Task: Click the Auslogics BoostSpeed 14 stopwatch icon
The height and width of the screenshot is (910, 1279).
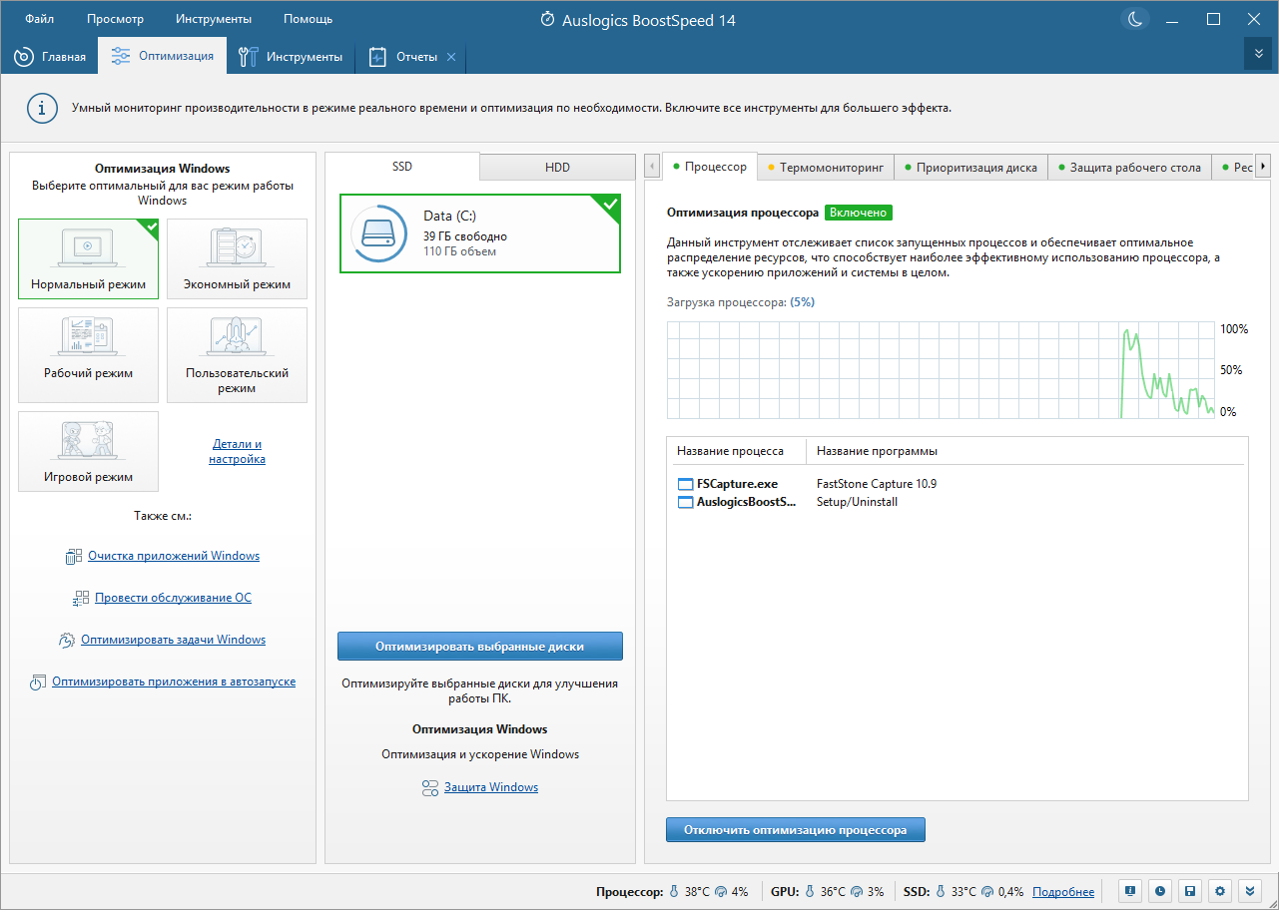Action: click(x=547, y=19)
